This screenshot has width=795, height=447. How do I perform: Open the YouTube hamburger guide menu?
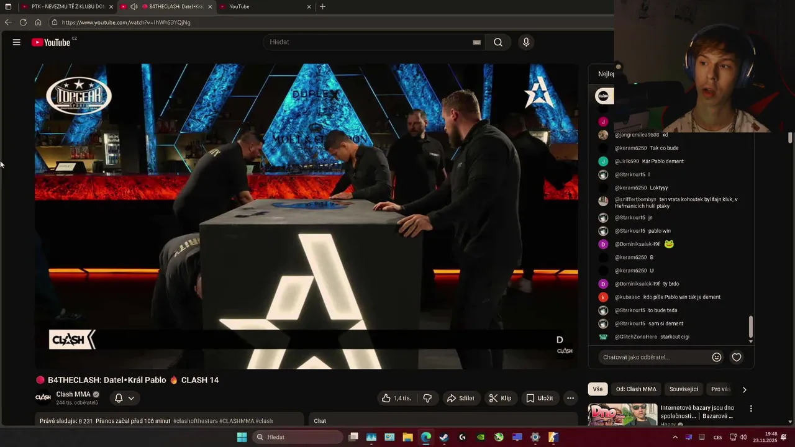(17, 42)
